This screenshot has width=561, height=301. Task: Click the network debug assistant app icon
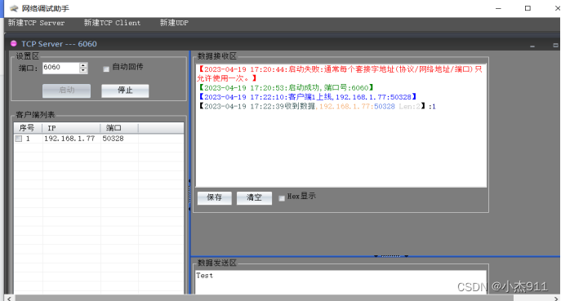coord(14,8)
